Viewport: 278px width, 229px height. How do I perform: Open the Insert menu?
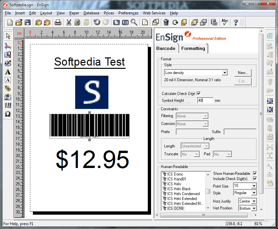[x=20, y=13]
